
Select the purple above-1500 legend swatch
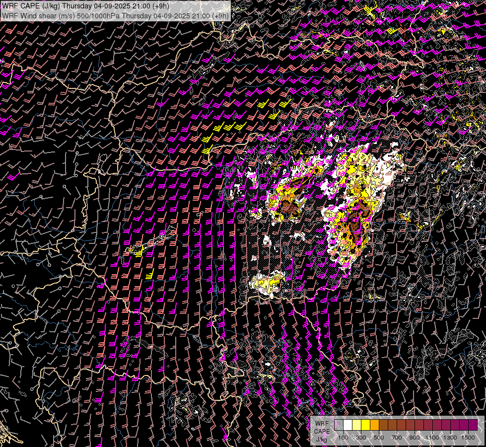pos(473,425)
